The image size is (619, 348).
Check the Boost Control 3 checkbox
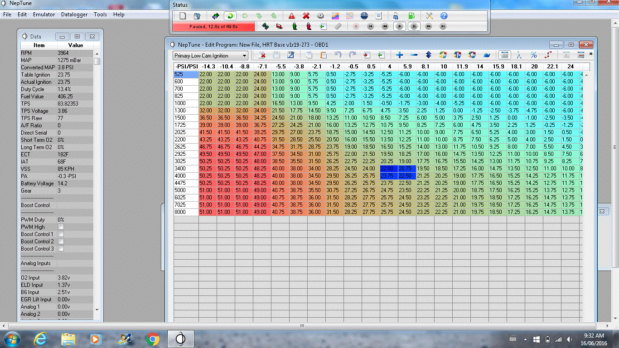click(x=61, y=249)
